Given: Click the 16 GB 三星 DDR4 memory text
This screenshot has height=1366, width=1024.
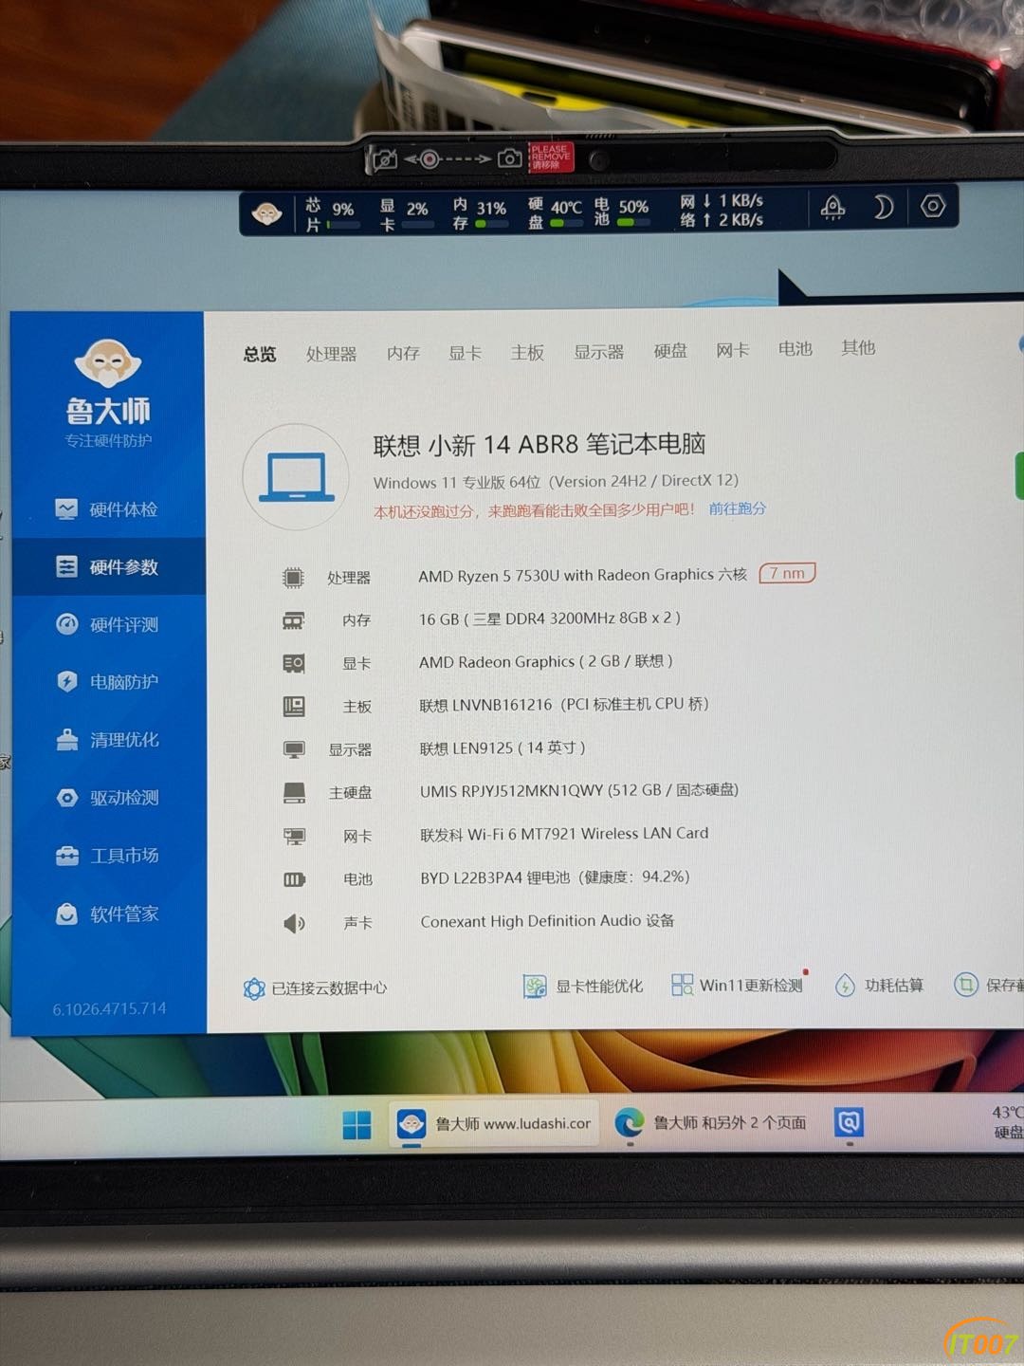Looking at the screenshot, I should 550,618.
